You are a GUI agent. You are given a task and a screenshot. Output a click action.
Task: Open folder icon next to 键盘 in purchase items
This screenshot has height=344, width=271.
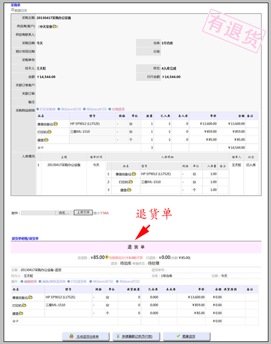tap(46, 139)
